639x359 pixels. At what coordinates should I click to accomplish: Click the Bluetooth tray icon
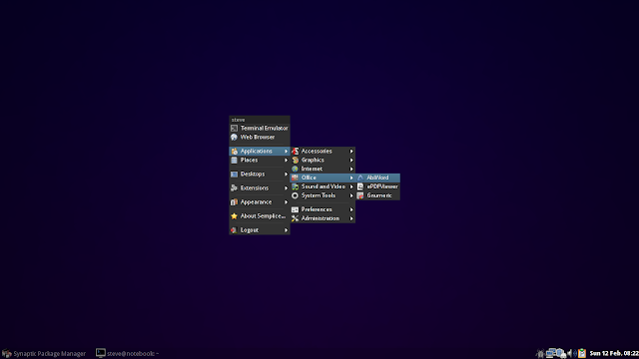tap(575, 353)
